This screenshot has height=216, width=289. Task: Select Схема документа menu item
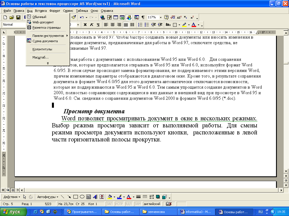pos(48,41)
